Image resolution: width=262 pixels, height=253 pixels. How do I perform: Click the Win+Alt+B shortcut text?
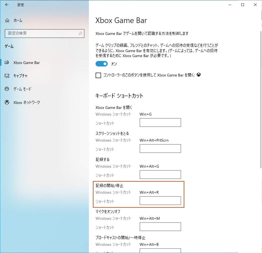(x=149, y=244)
